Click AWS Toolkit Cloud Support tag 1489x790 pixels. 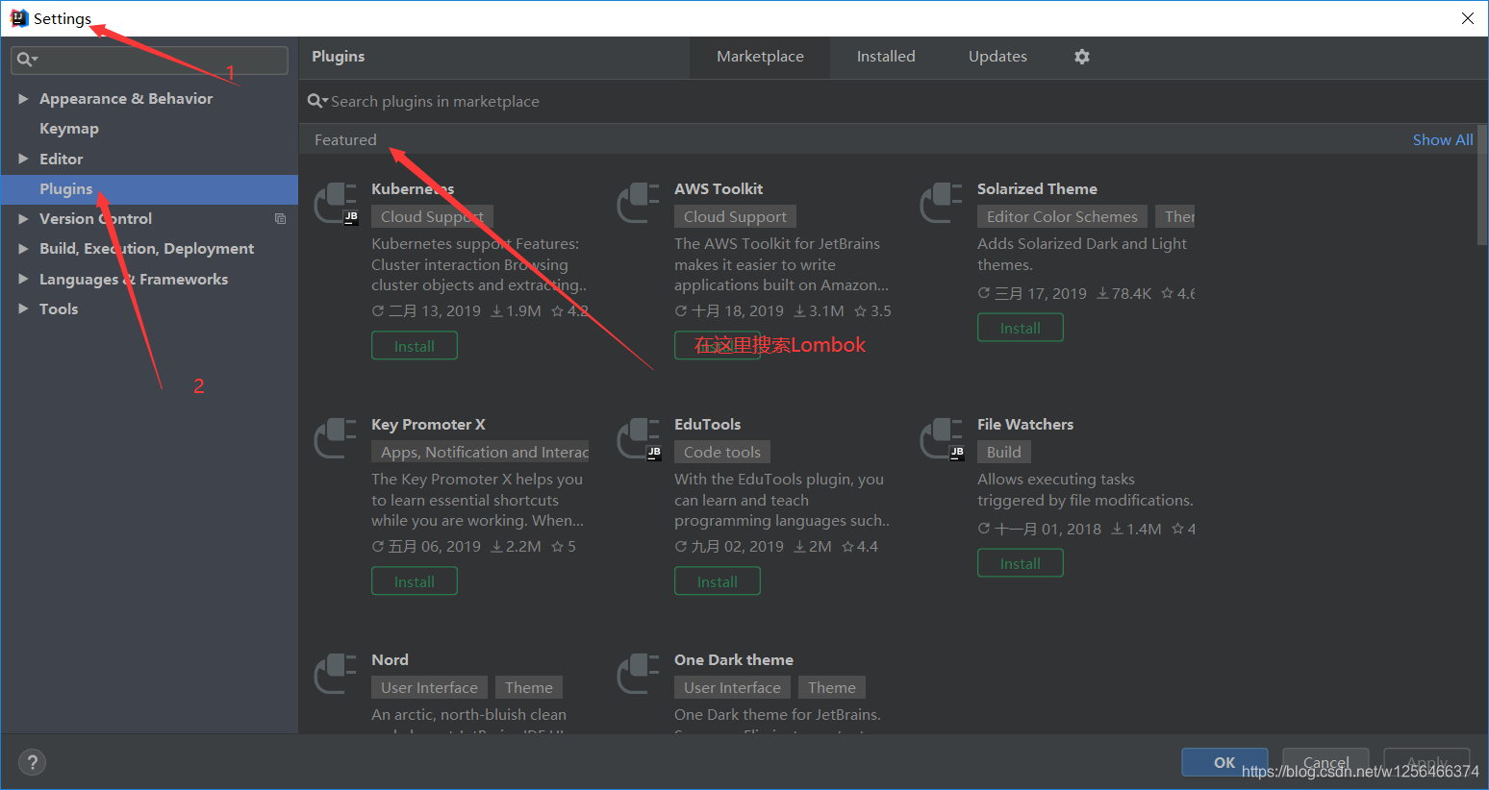pos(735,216)
